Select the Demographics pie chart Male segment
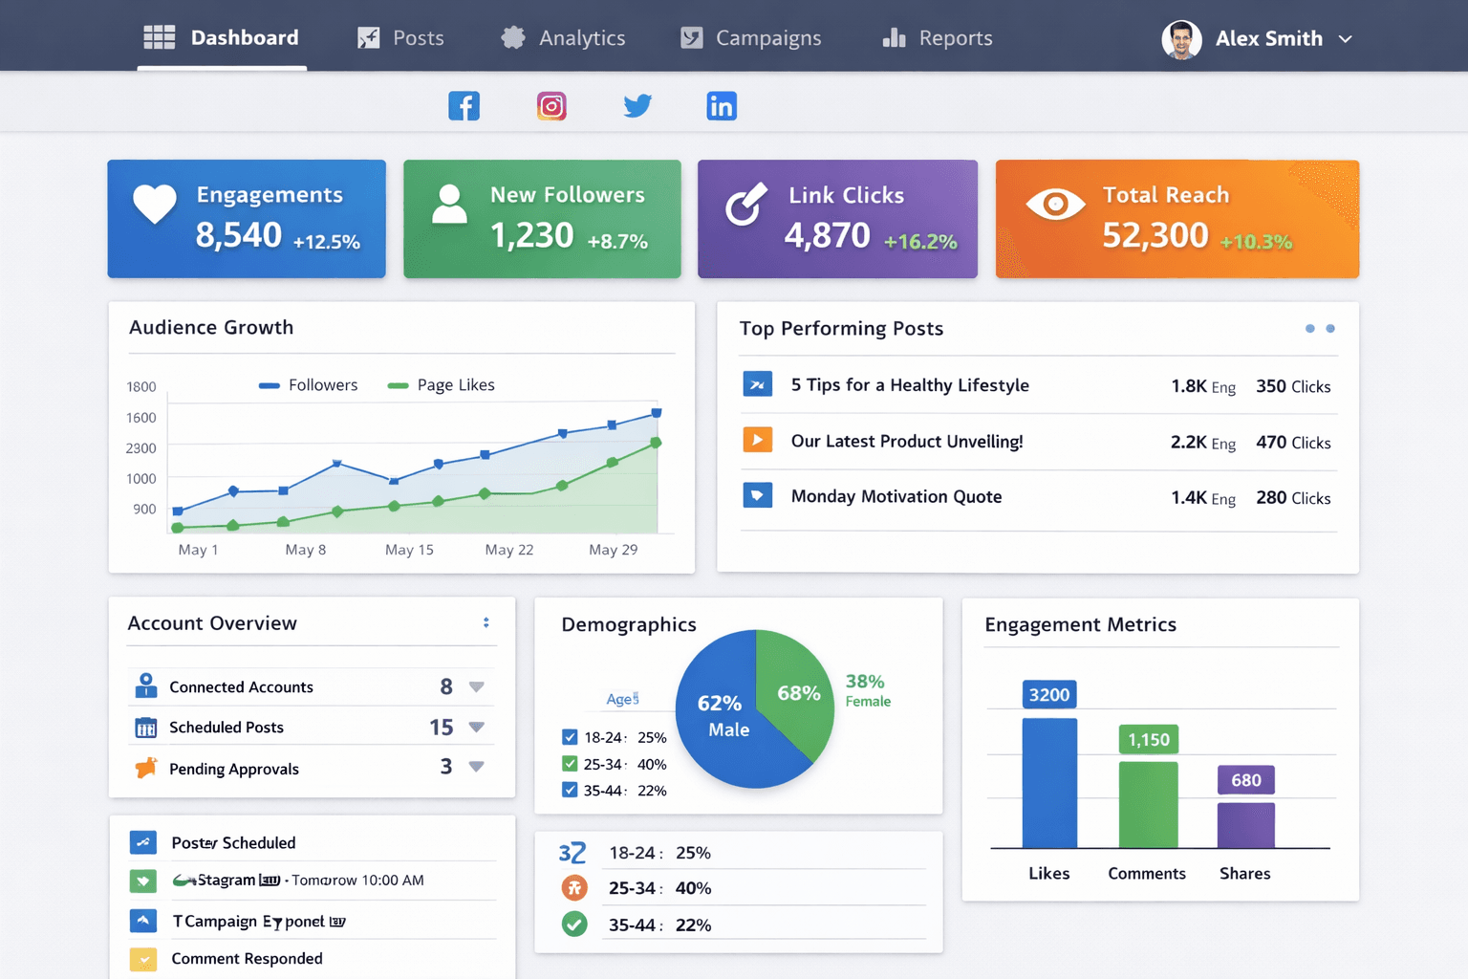This screenshot has width=1468, height=979. 722,717
